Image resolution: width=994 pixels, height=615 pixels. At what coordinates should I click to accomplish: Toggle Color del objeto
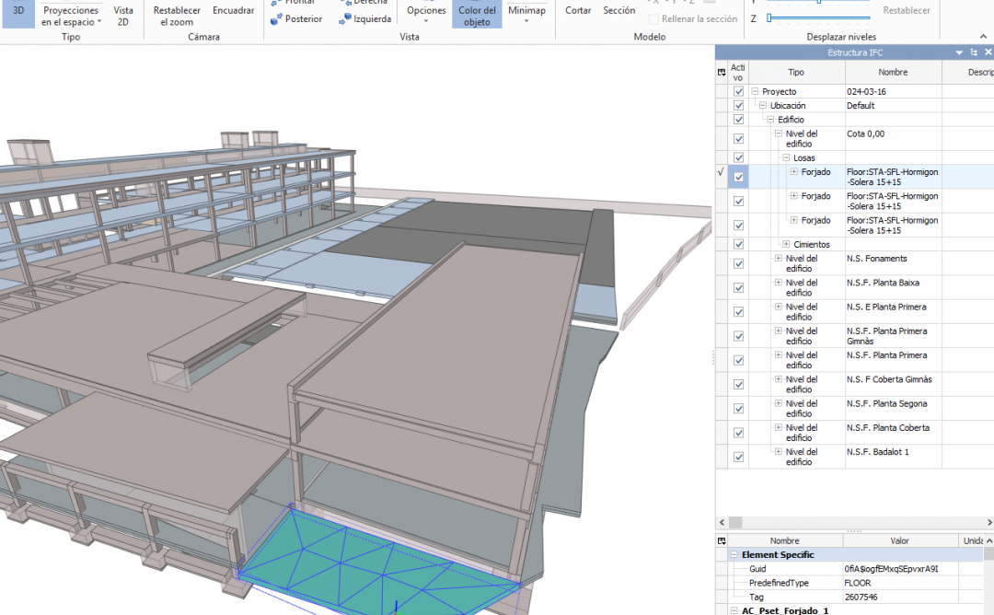tap(477, 14)
